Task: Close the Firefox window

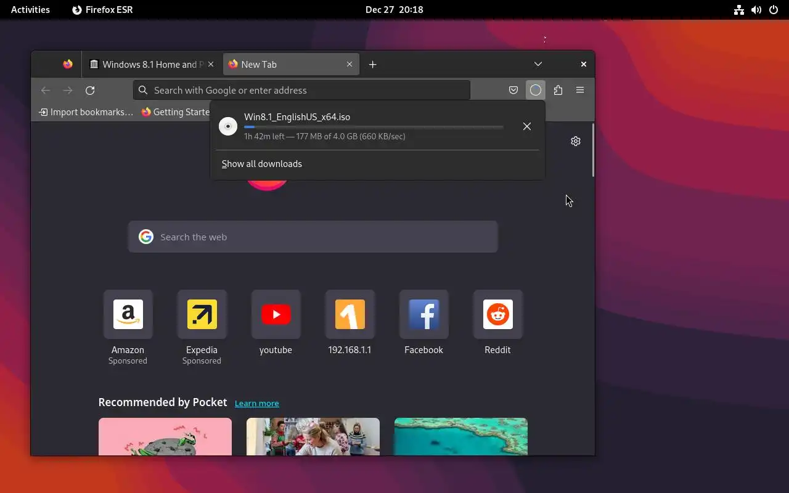Action: click(584, 64)
